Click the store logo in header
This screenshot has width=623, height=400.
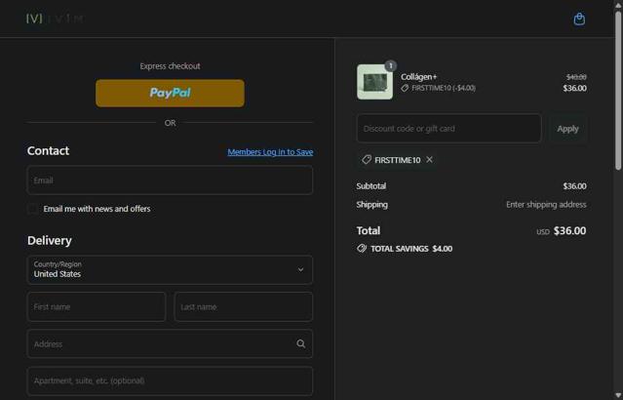(x=55, y=19)
